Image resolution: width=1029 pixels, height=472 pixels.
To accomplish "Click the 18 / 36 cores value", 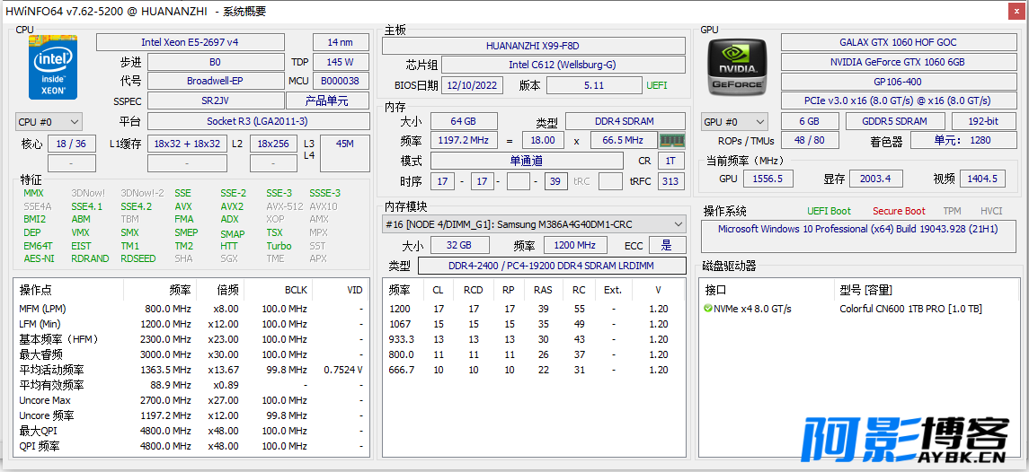I will click(72, 144).
